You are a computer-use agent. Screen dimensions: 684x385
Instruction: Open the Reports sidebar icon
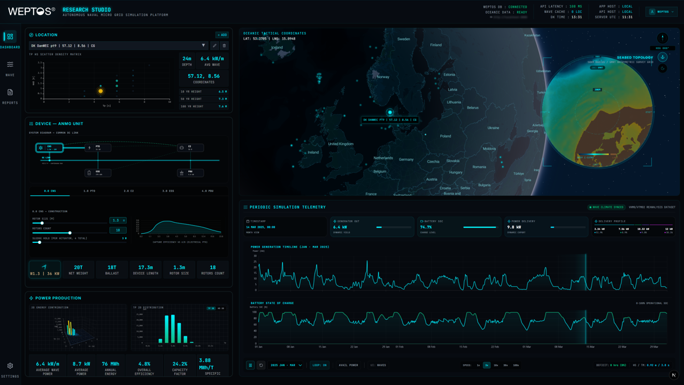(x=10, y=92)
